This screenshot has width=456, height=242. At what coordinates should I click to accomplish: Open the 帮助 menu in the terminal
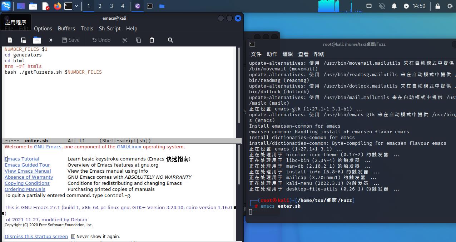tap(319, 54)
